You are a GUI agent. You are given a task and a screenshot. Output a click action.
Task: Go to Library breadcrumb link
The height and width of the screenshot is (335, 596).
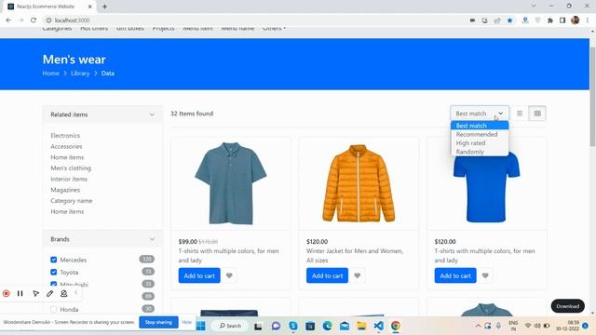click(80, 74)
